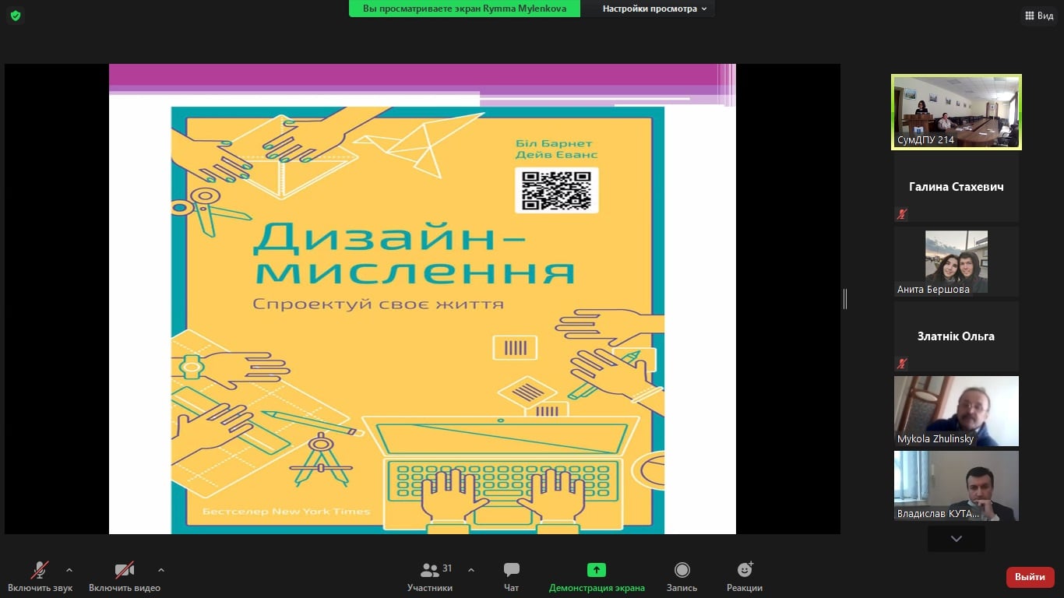The height and width of the screenshot is (598, 1064).
Task: Show more participants with down chevron
Action: pyautogui.click(x=957, y=539)
